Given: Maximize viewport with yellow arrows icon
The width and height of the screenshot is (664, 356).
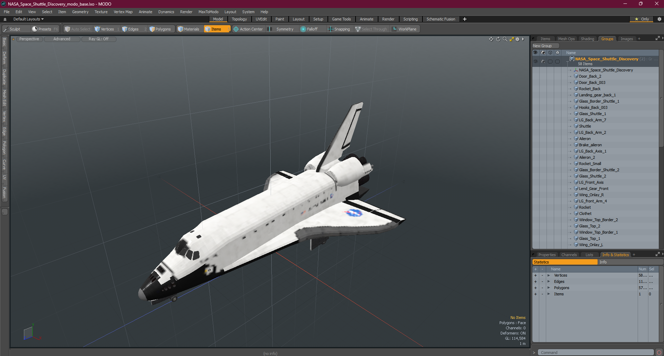Looking at the screenshot, I should (512, 39).
